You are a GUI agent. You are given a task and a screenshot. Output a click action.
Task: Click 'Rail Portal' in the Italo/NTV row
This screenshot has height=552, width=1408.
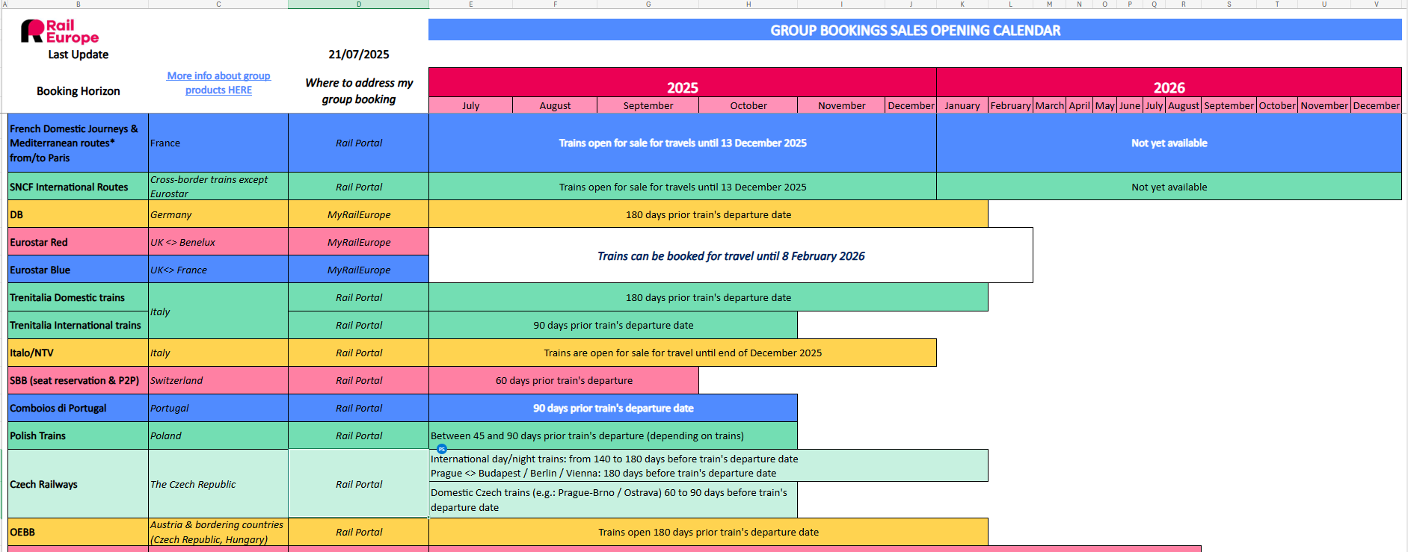(x=359, y=353)
